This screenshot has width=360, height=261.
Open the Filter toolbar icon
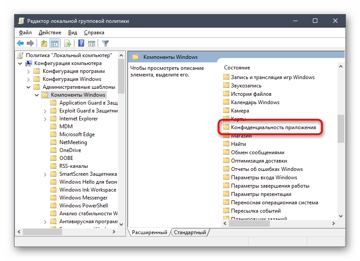pyautogui.click(x=105, y=43)
